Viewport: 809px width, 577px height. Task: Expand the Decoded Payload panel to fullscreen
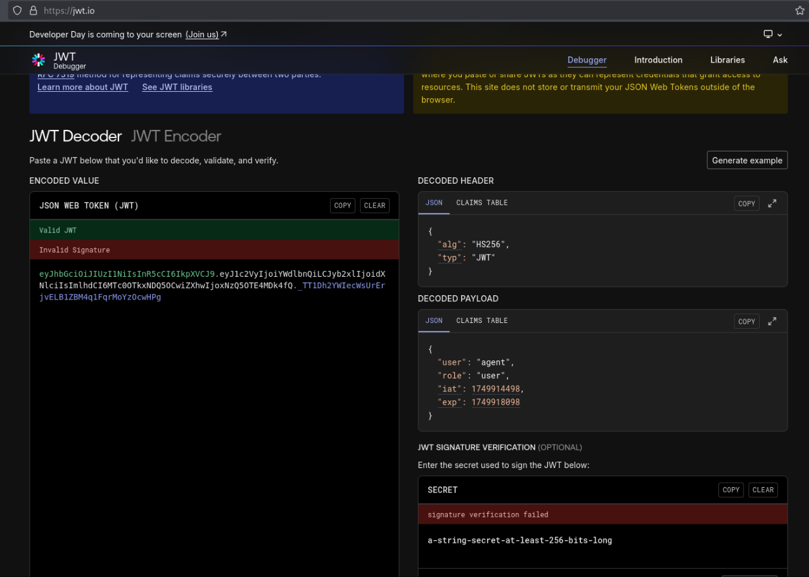click(772, 321)
